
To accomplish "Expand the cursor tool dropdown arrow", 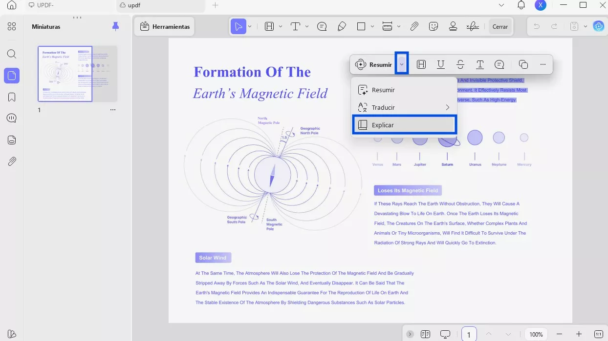I will coord(250,27).
